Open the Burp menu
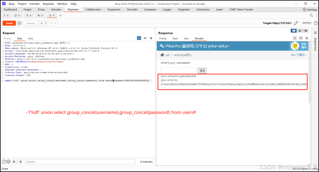 [x=12, y=4]
